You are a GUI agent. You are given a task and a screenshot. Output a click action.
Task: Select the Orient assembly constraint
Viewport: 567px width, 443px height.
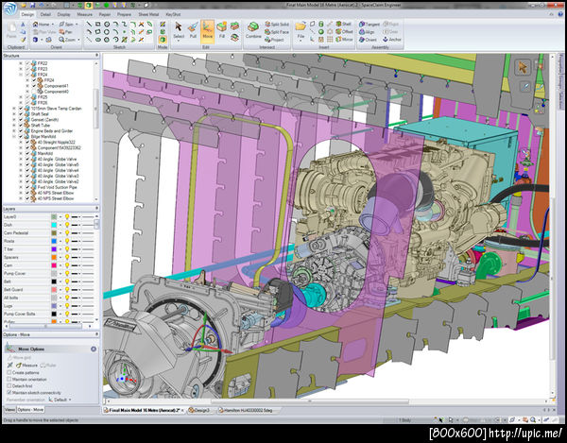click(368, 40)
